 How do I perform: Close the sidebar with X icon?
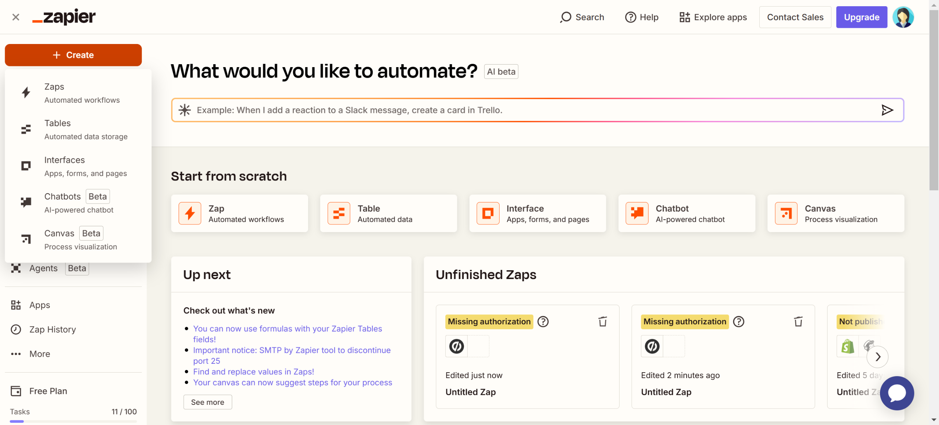(15, 17)
